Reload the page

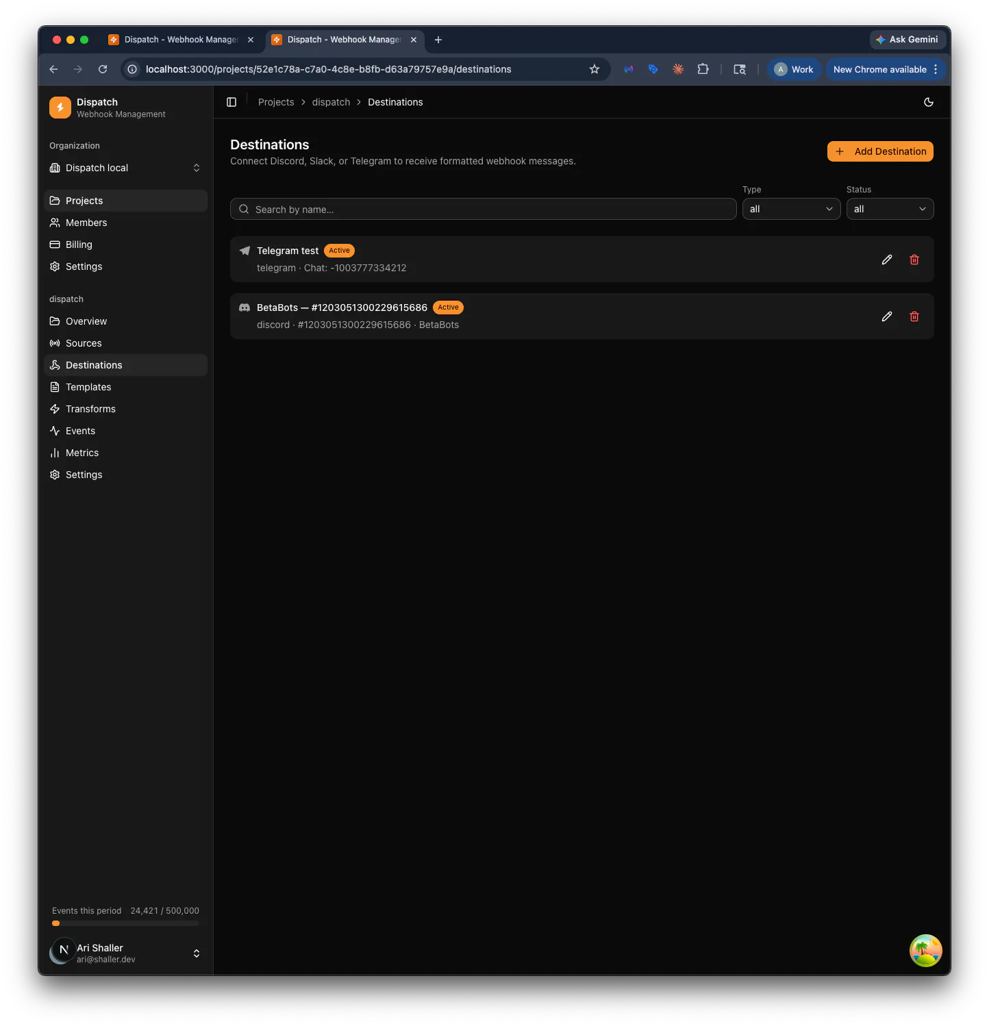click(x=103, y=69)
